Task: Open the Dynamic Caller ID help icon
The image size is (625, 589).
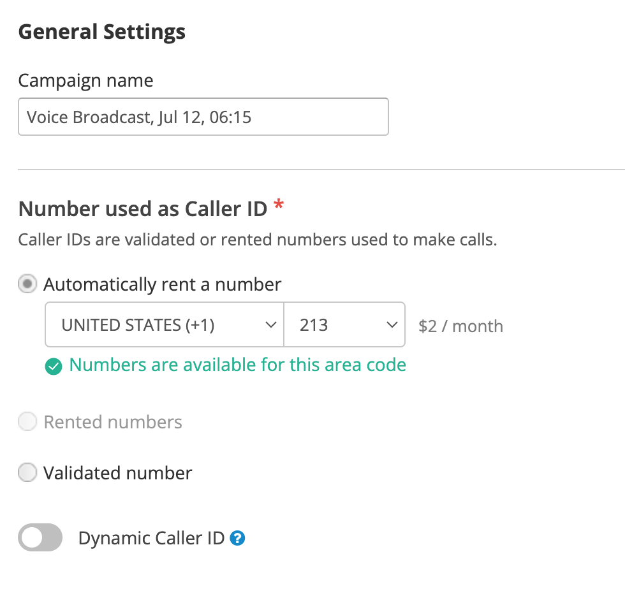Action: click(237, 538)
